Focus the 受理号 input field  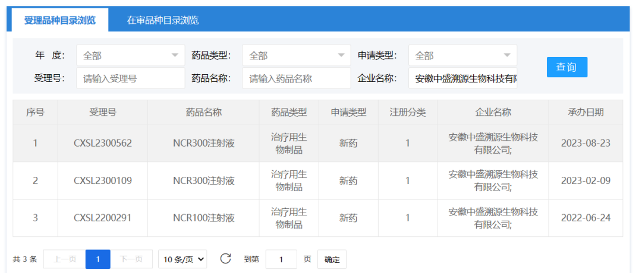pyautogui.click(x=130, y=78)
